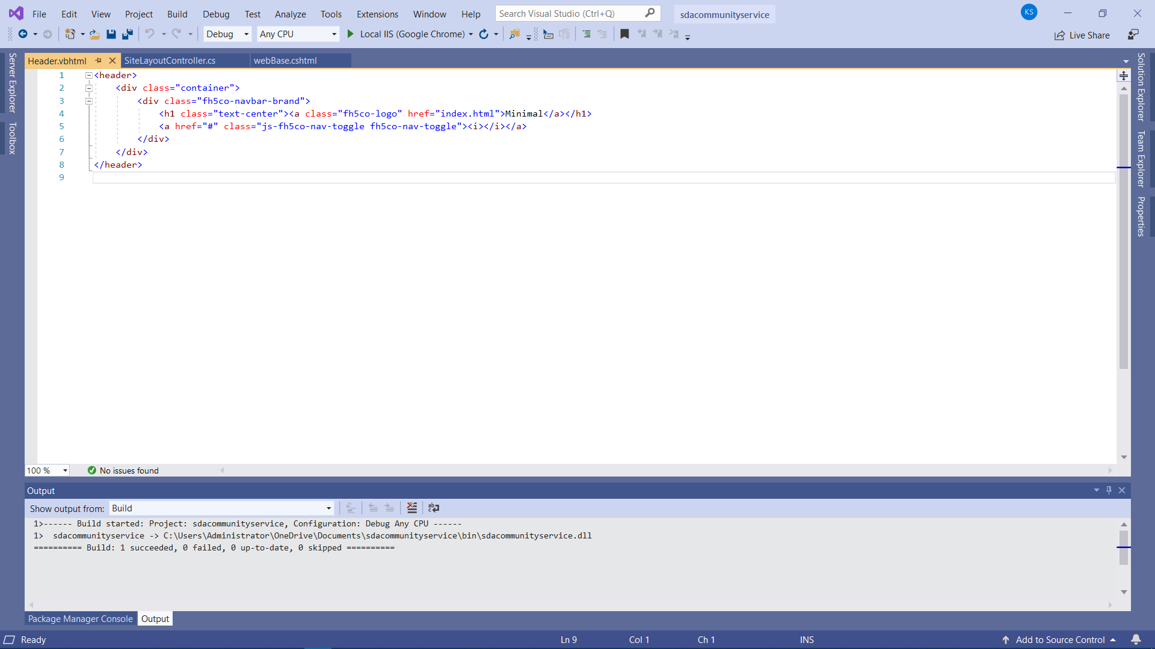
Task: Click the editor vertical scrollbar thumb
Action: coord(1124,231)
